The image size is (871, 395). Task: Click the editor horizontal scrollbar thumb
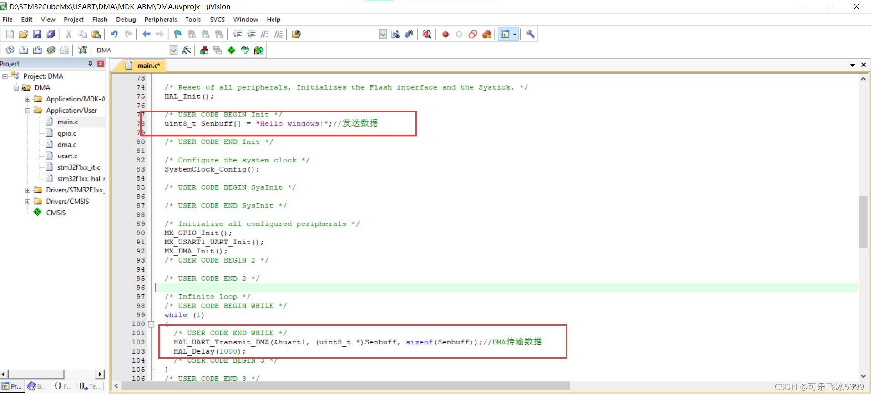(346, 386)
